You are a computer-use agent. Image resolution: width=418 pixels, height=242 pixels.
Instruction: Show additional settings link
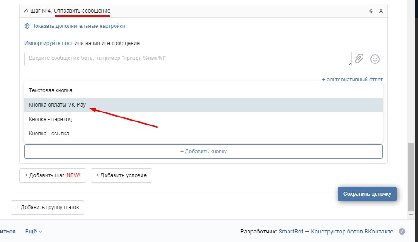click(x=78, y=26)
